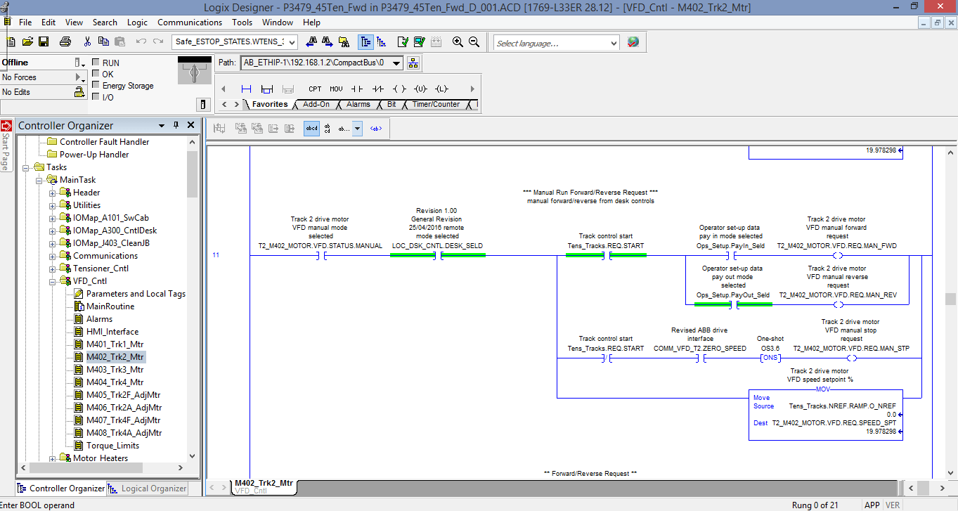958x511 pixels.
Task: Switch to the Timer/Counter instruction tab
Action: coord(436,104)
